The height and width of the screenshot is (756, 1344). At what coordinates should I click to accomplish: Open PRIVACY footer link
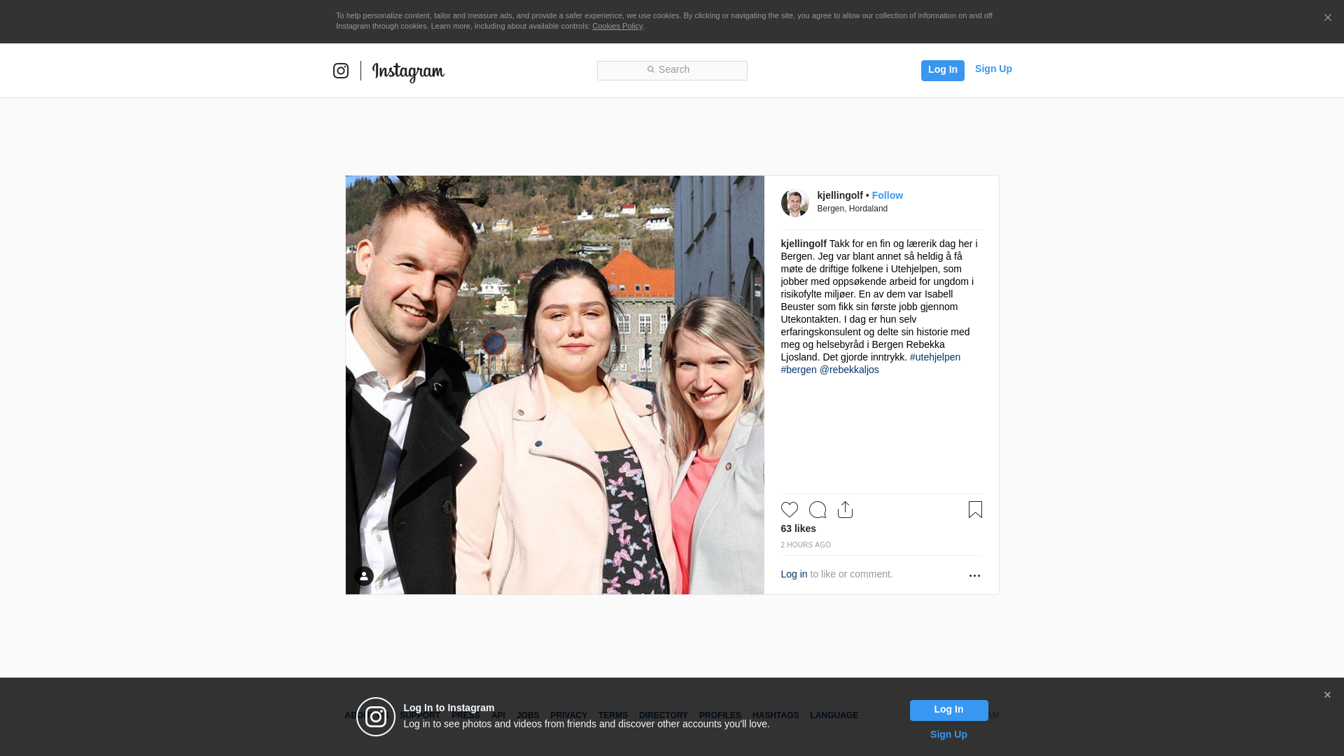568,715
